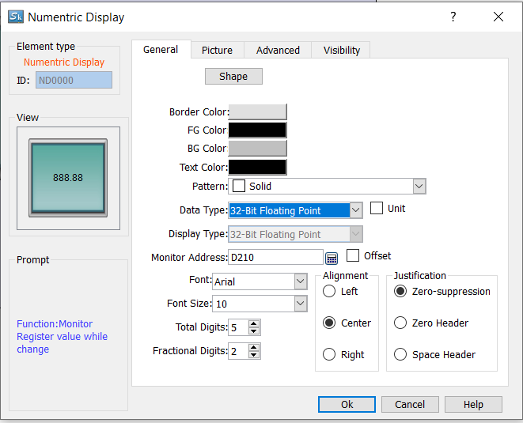This screenshot has width=523, height=423.
Task: Increase Fractional Digits with up arrow
Action: tap(253, 347)
